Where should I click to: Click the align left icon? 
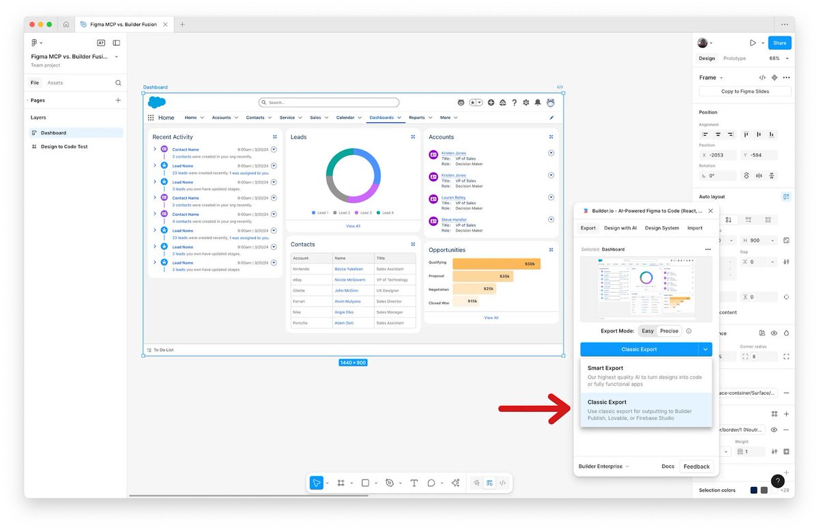tap(705, 135)
